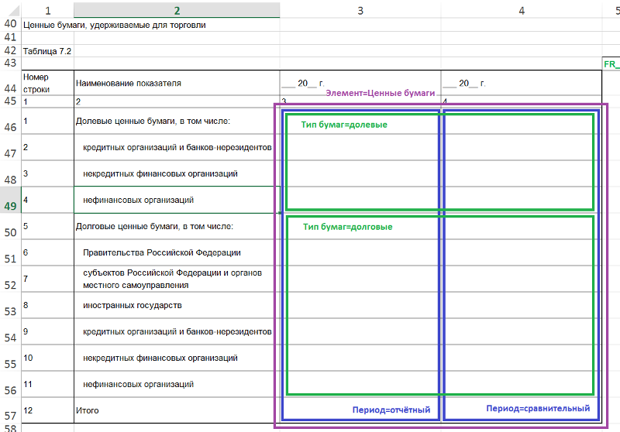The height and width of the screenshot is (432, 620).
Task: Click the '20__ г.' header cell in column 3
Action: [x=360, y=83]
